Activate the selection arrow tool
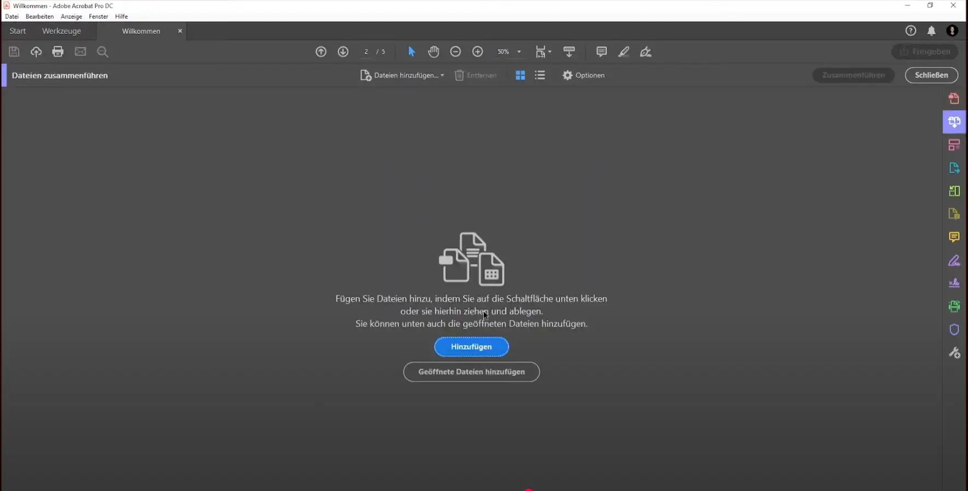 (411, 52)
